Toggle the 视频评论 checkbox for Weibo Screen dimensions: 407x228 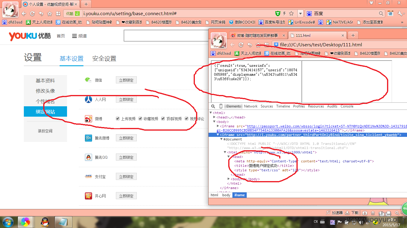click(x=187, y=119)
